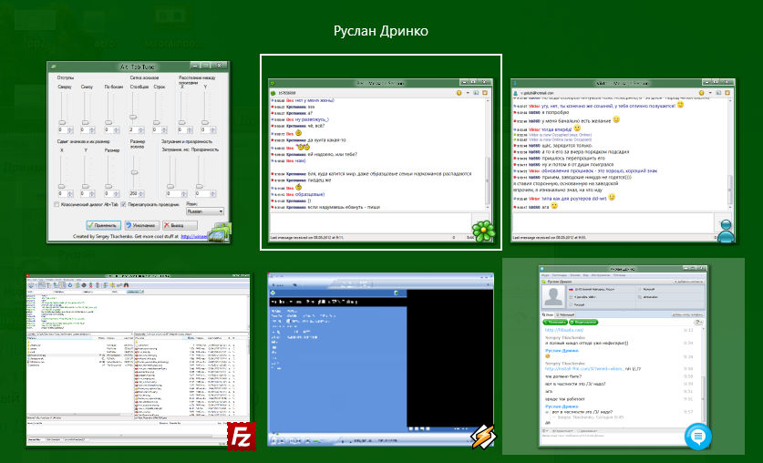Expand the arrow beside the smiley in the ICQ chat
The image size is (763, 463).
click(x=467, y=93)
